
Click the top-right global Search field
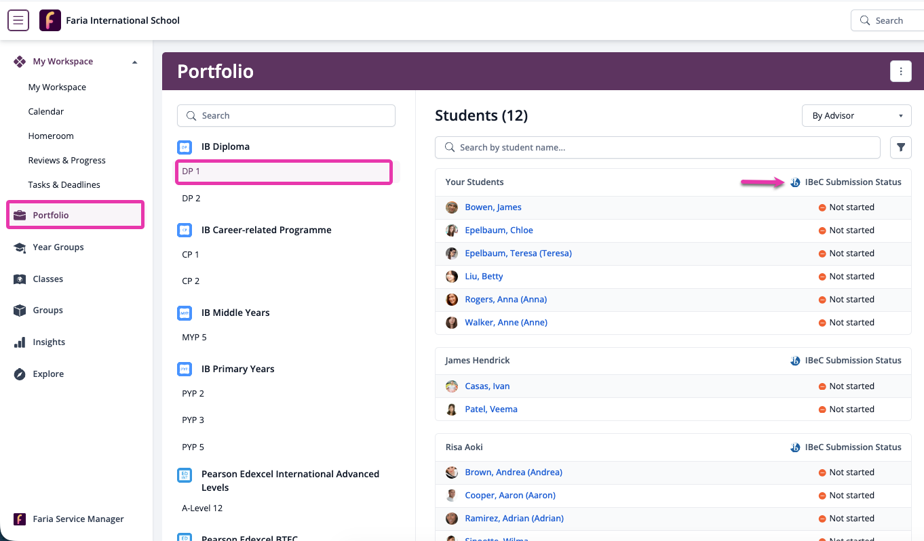[887, 20]
